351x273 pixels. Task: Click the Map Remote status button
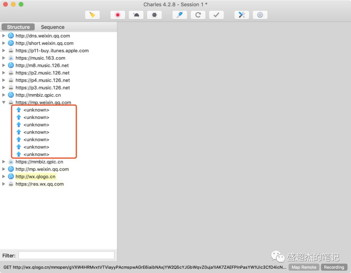click(x=304, y=267)
